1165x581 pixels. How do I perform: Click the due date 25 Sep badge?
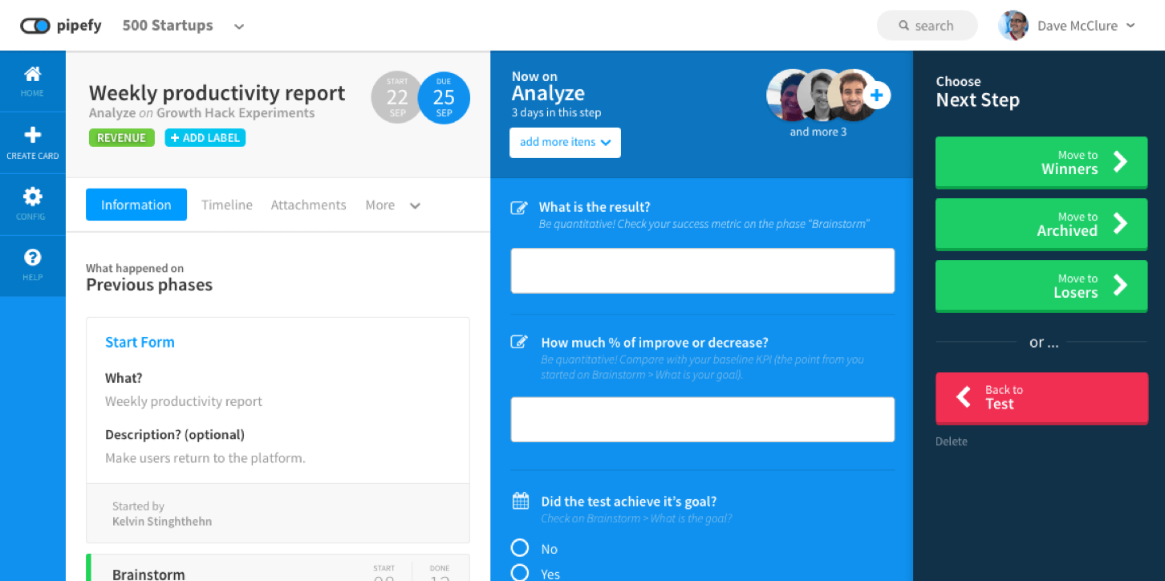444,98
